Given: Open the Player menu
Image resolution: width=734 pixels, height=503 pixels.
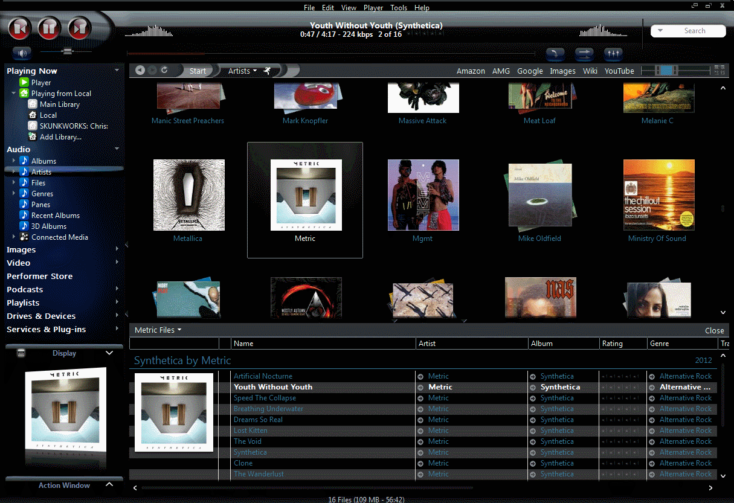Looking at the screenshot, I should click(x=373, y=8).
